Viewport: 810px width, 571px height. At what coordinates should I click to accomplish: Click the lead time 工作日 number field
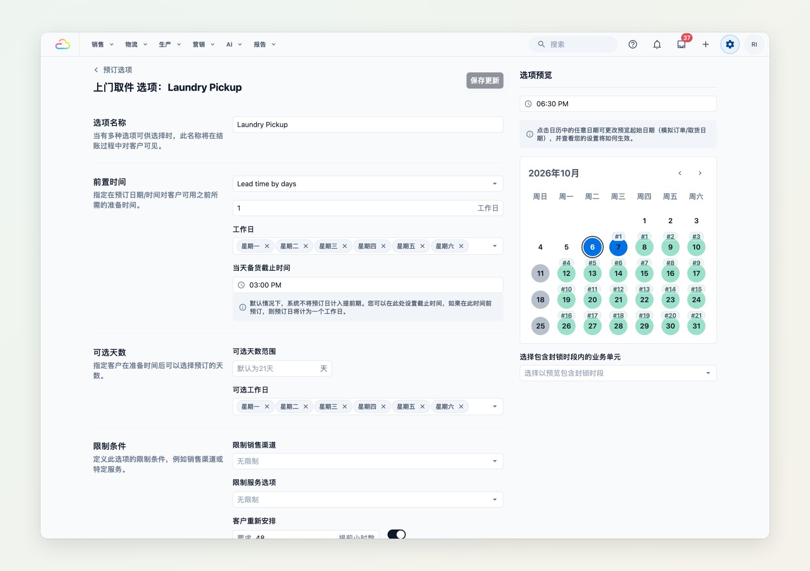pos(368,208)
